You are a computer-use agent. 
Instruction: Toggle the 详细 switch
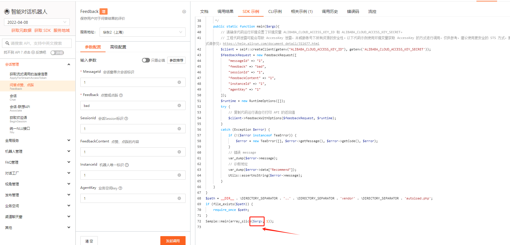tap(57, 53)
